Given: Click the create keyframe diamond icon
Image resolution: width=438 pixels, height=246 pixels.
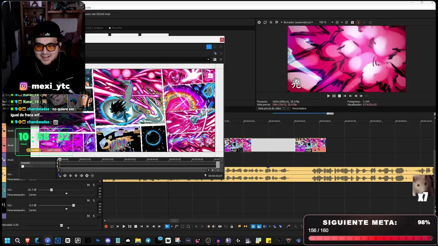Looking at the screenshot, I should tap(87, 176).
